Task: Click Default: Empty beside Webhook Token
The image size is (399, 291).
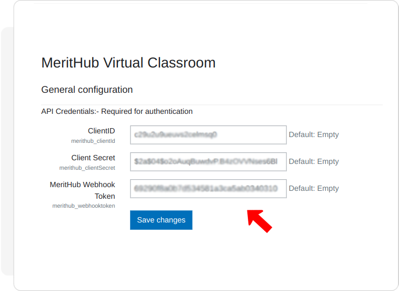Action: (x=314, y=188)
